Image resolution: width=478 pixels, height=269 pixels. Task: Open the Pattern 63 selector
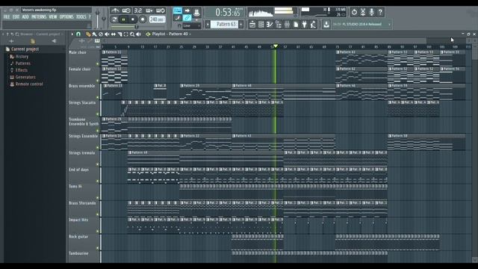tap(224, 24)
